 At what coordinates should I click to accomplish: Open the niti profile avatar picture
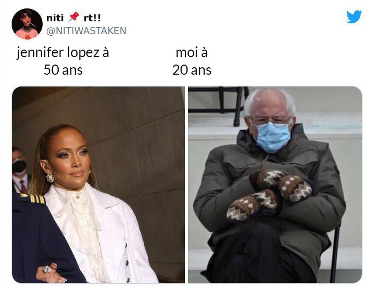tap(27, 24)
